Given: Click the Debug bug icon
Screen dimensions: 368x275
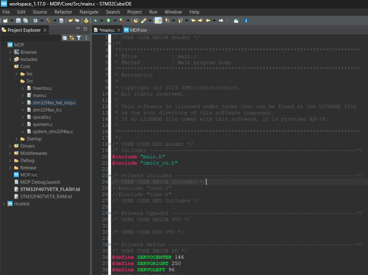Looking at the screenshot, I should (96, 21).
